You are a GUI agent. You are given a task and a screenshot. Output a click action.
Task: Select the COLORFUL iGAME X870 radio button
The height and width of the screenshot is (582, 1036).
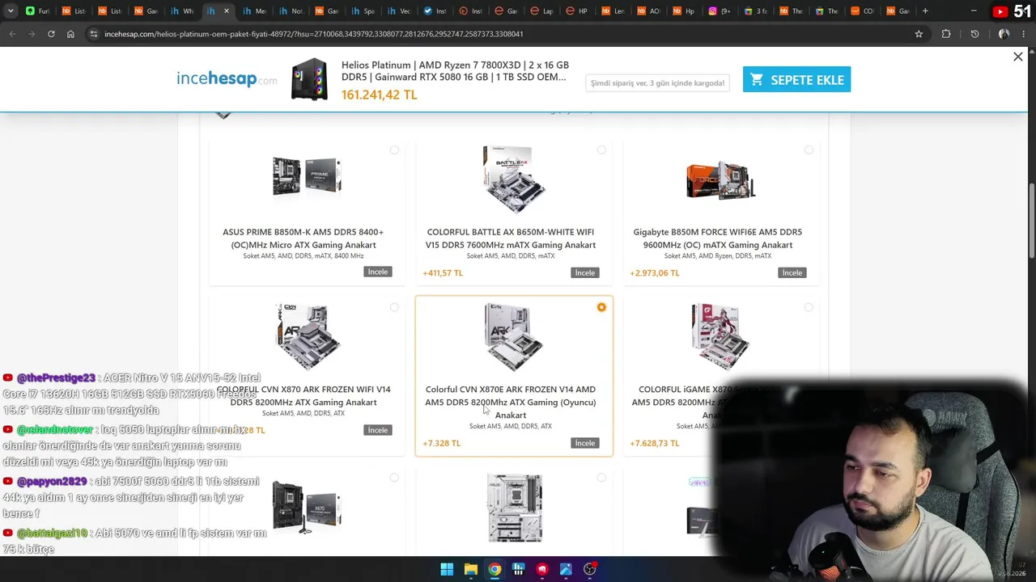tap(809, 308)
